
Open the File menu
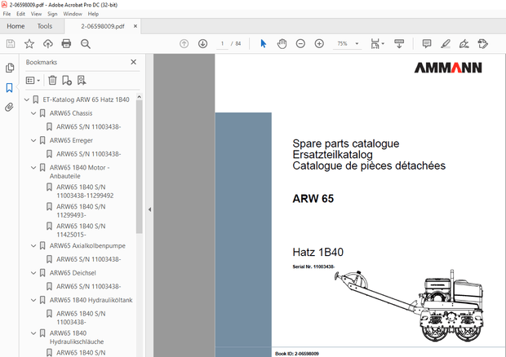(7, 14)
